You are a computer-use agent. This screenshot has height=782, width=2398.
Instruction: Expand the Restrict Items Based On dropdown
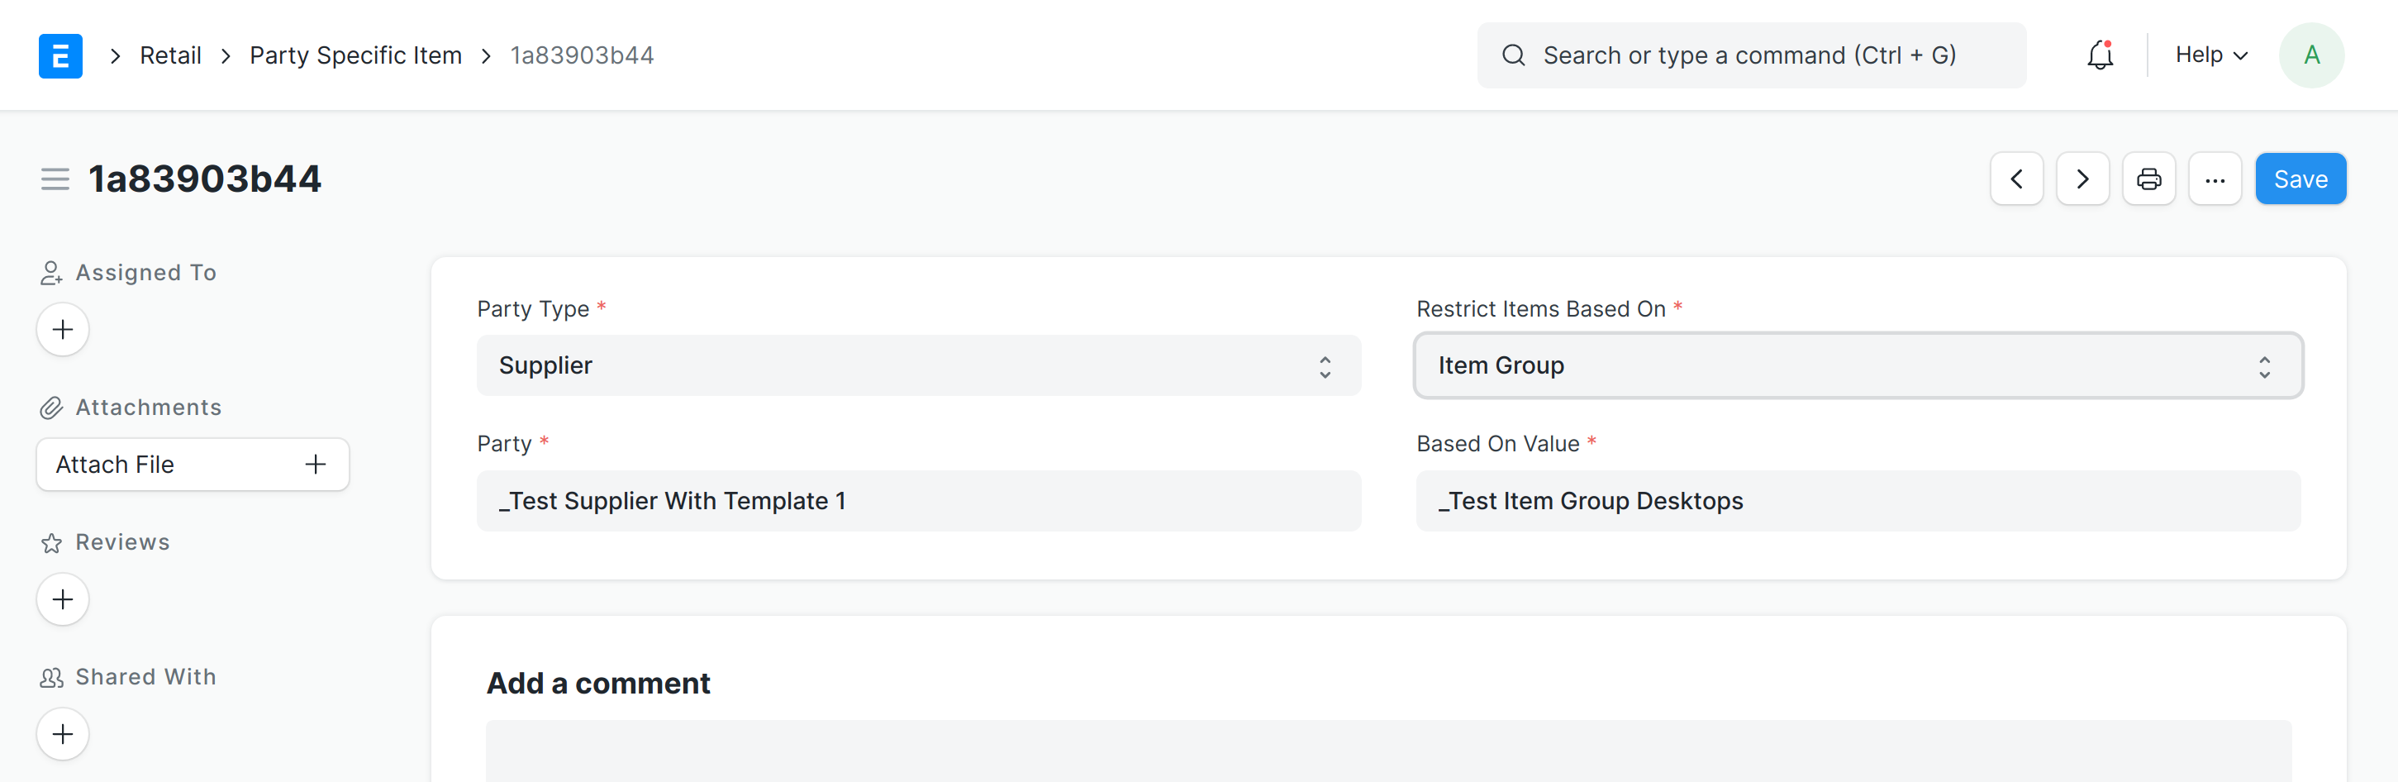(x=1857, y=366)
